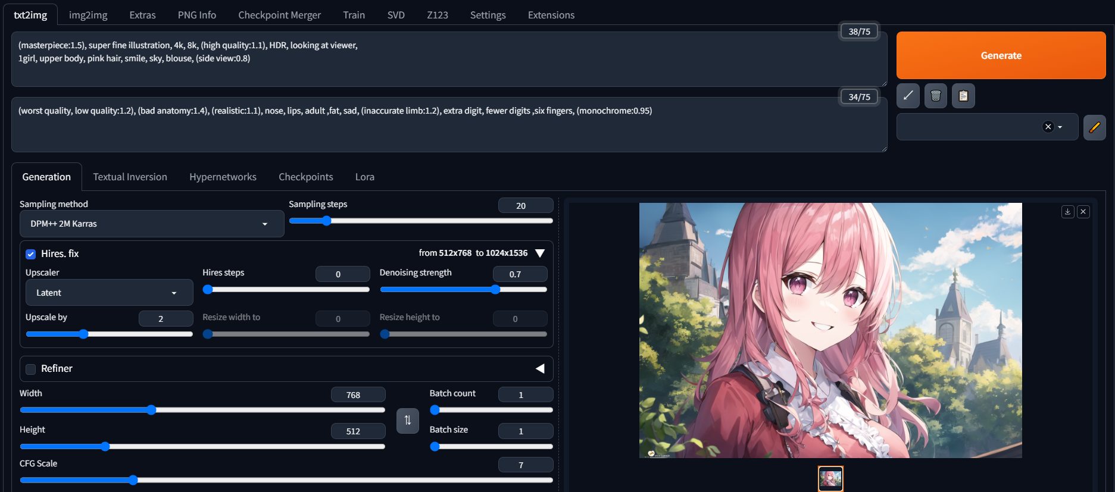Screen dimensions: 1115x492
Task: Disable the Hires. fix checkbox
Action: point(31,254)
